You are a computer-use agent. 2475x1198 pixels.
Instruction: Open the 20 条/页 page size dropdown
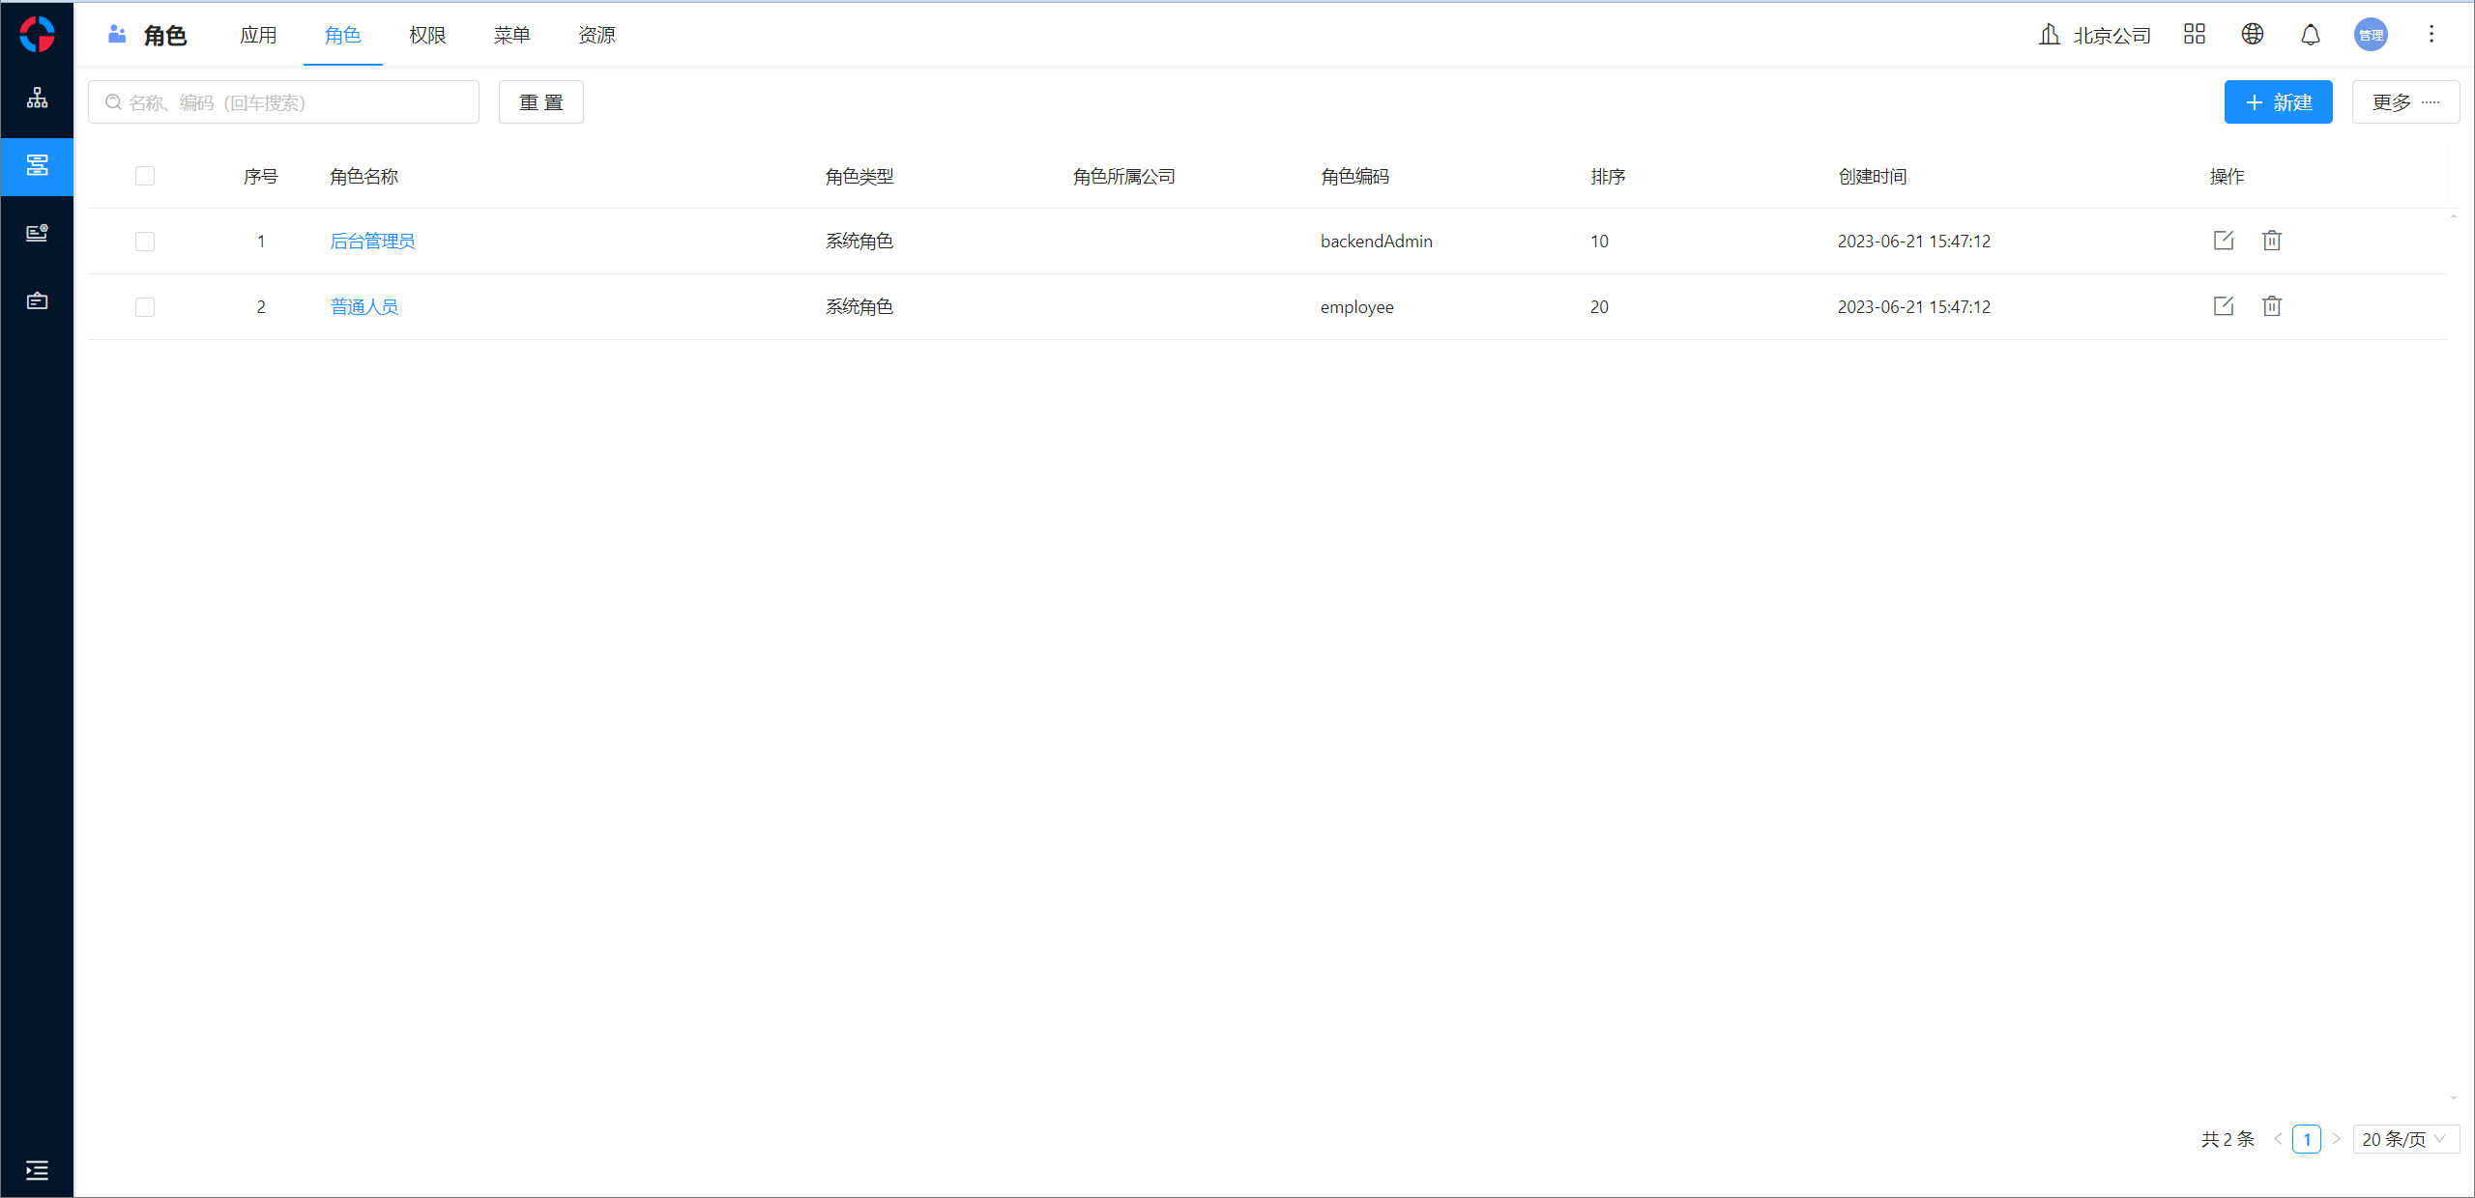point(2404,1139)
